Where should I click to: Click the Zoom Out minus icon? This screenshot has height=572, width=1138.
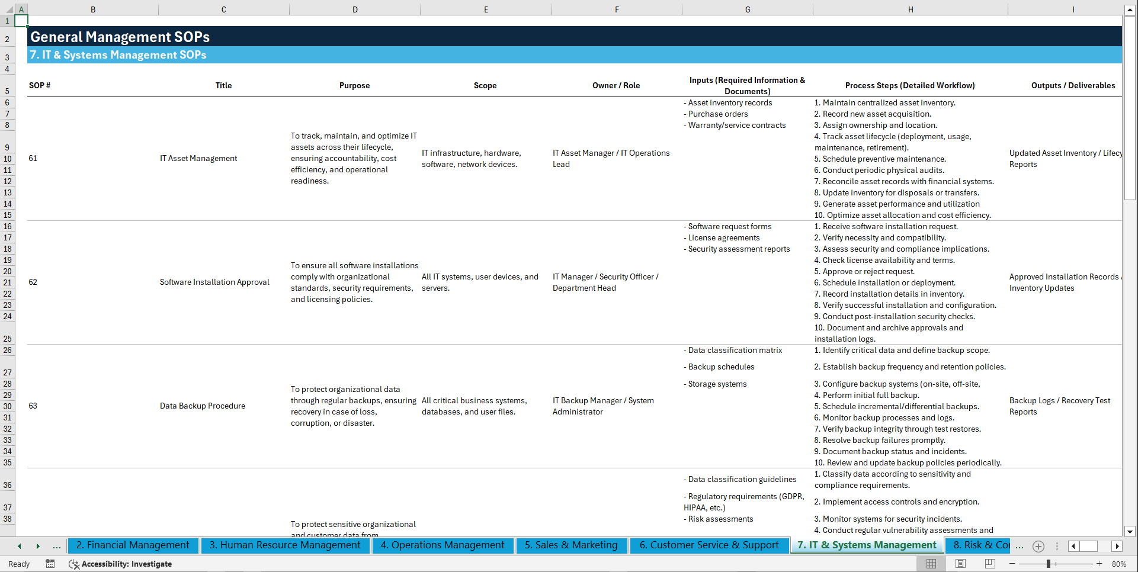tap(1012, 564)
